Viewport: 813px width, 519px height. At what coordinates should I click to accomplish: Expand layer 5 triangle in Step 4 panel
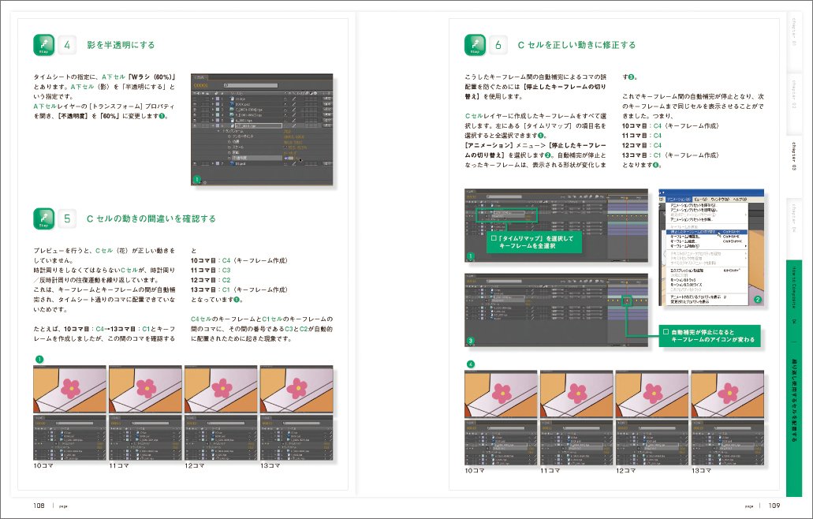[x=213, y=121]
